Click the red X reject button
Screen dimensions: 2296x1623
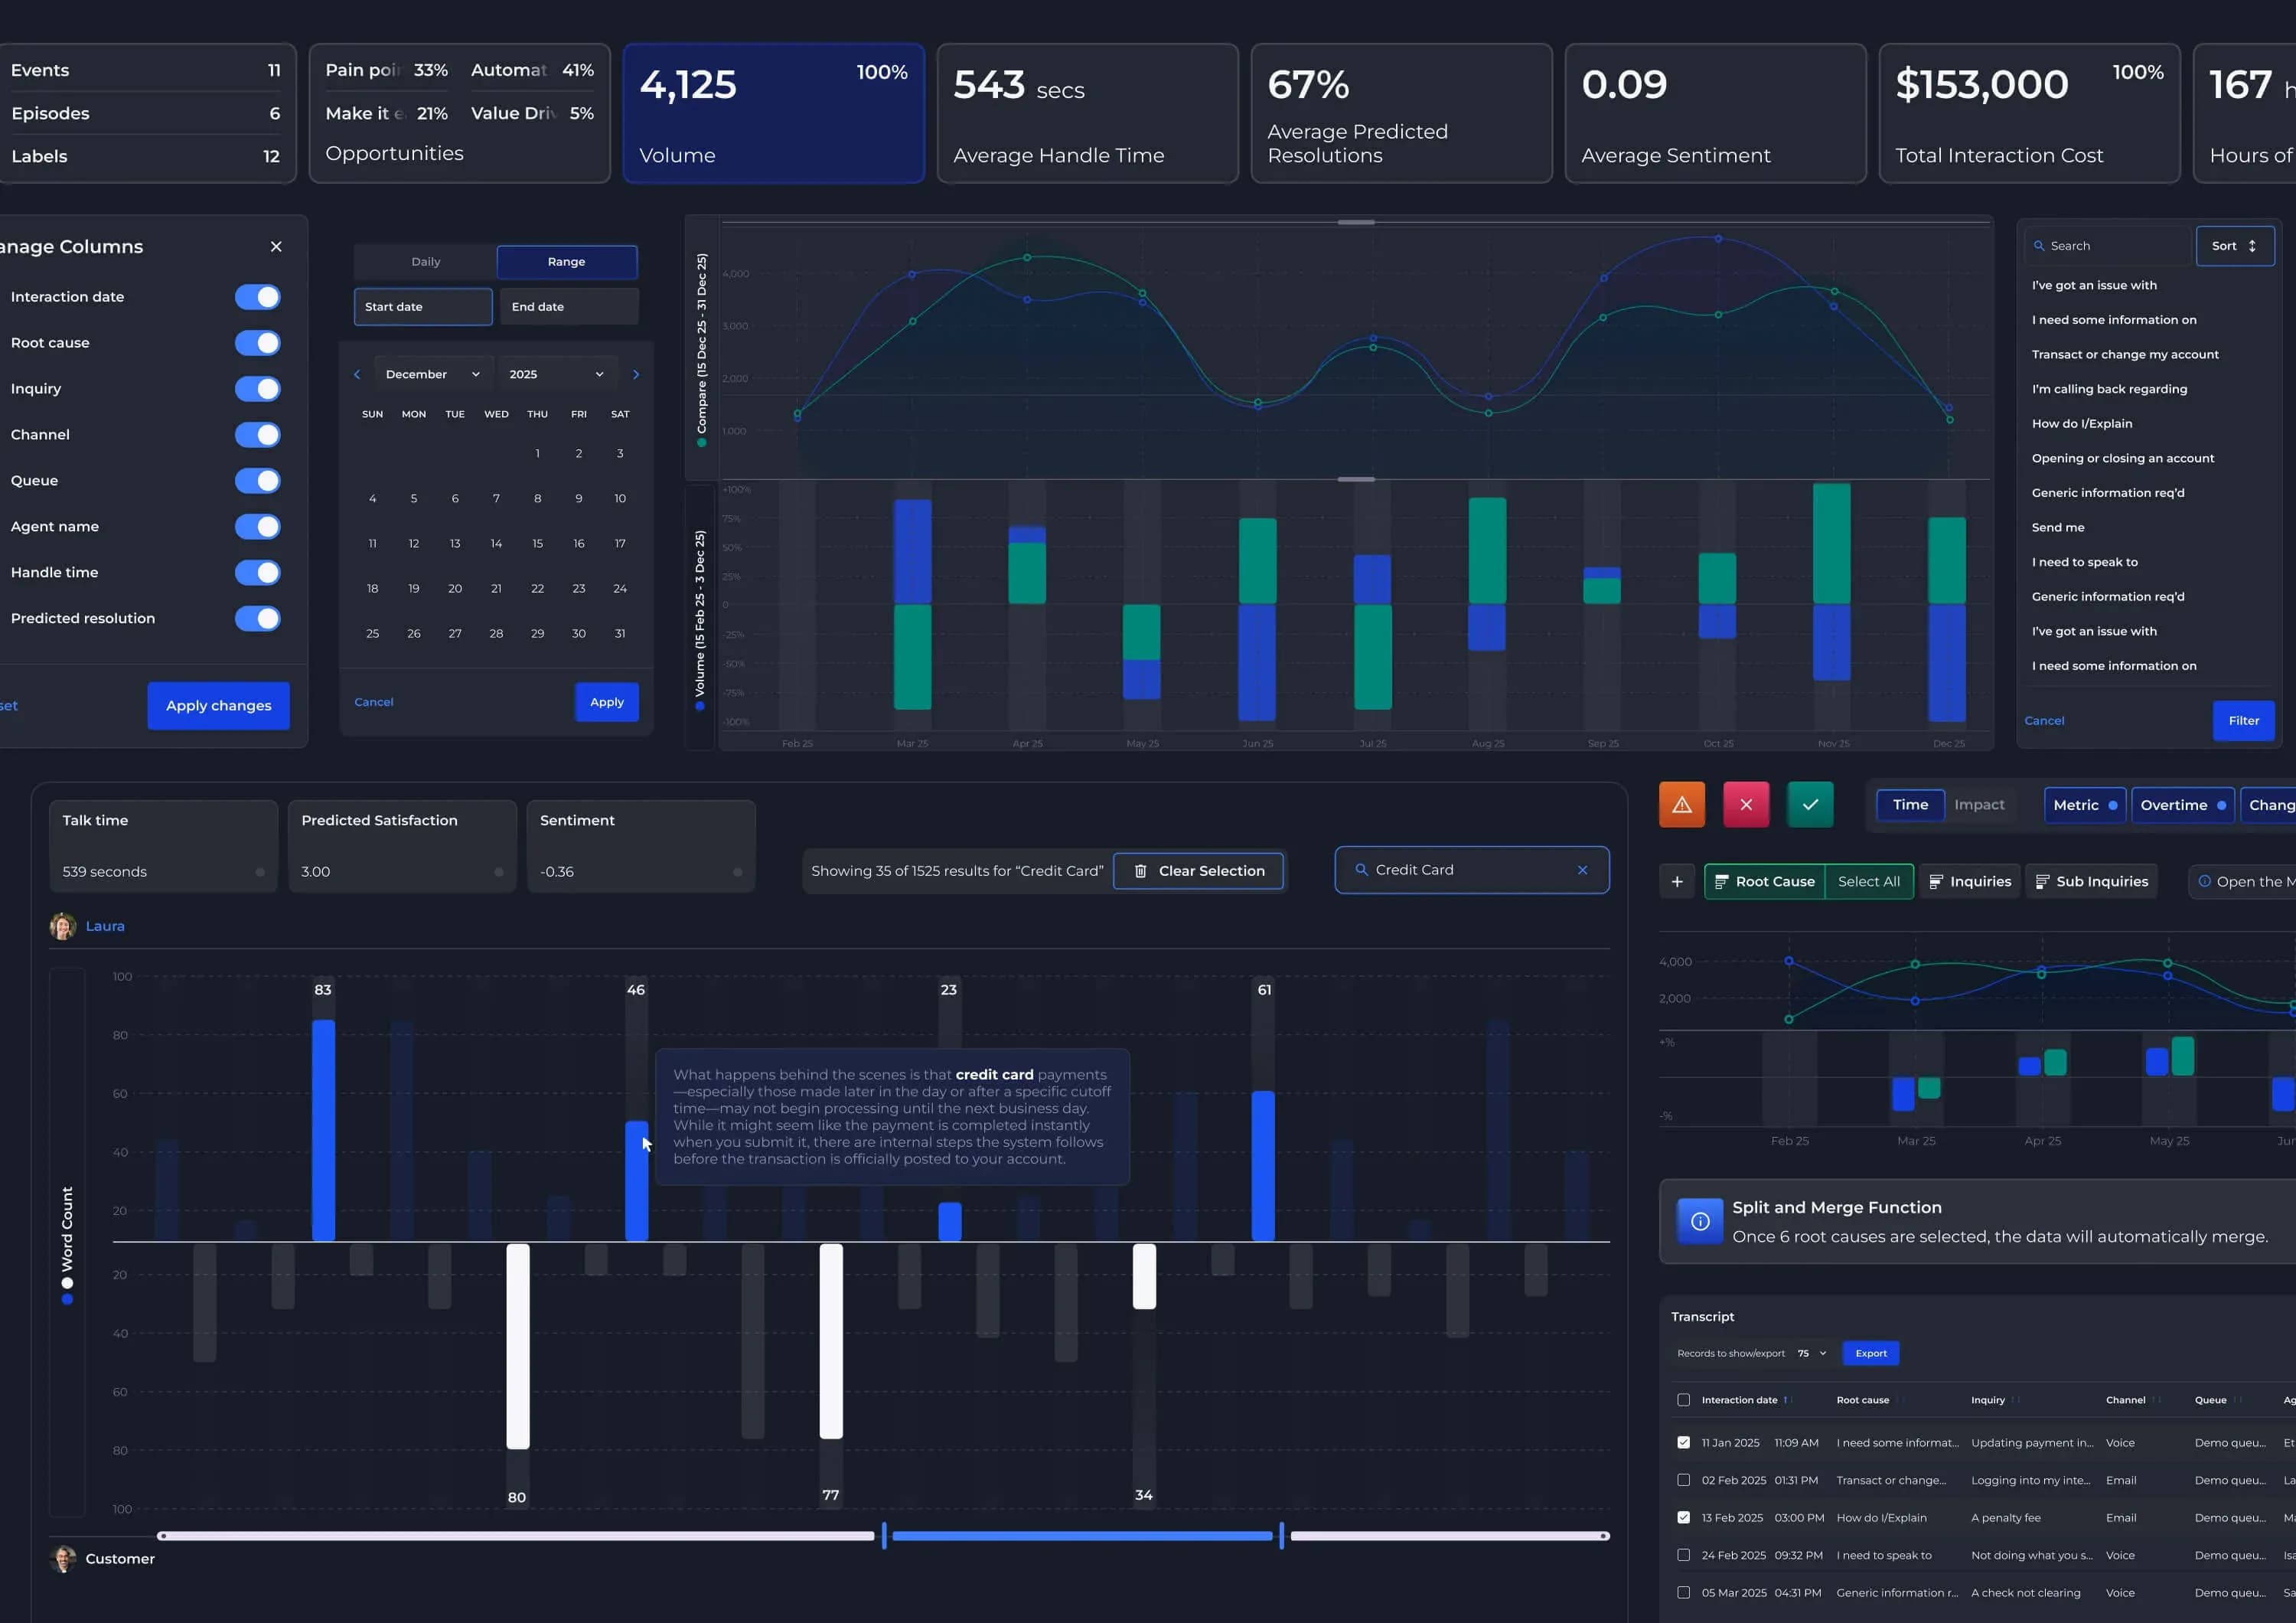[x=1746, y=805]
